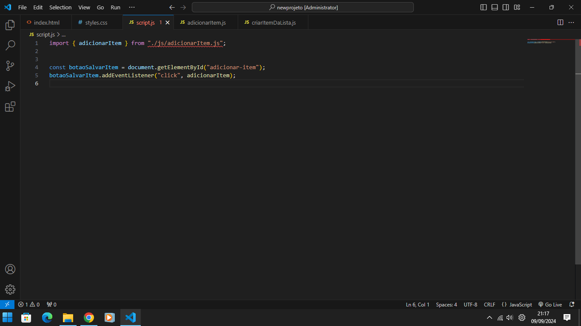Place cursor on empty line 6
This screenshot has width=581, height=326.
pyautogui.click(x=287, y=83)
